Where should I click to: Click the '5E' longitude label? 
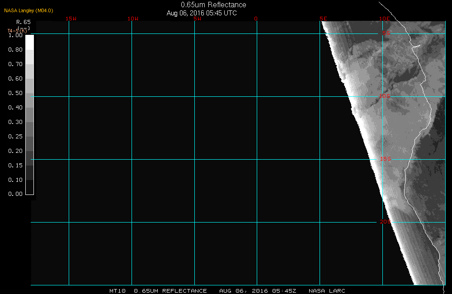(323, 19)
